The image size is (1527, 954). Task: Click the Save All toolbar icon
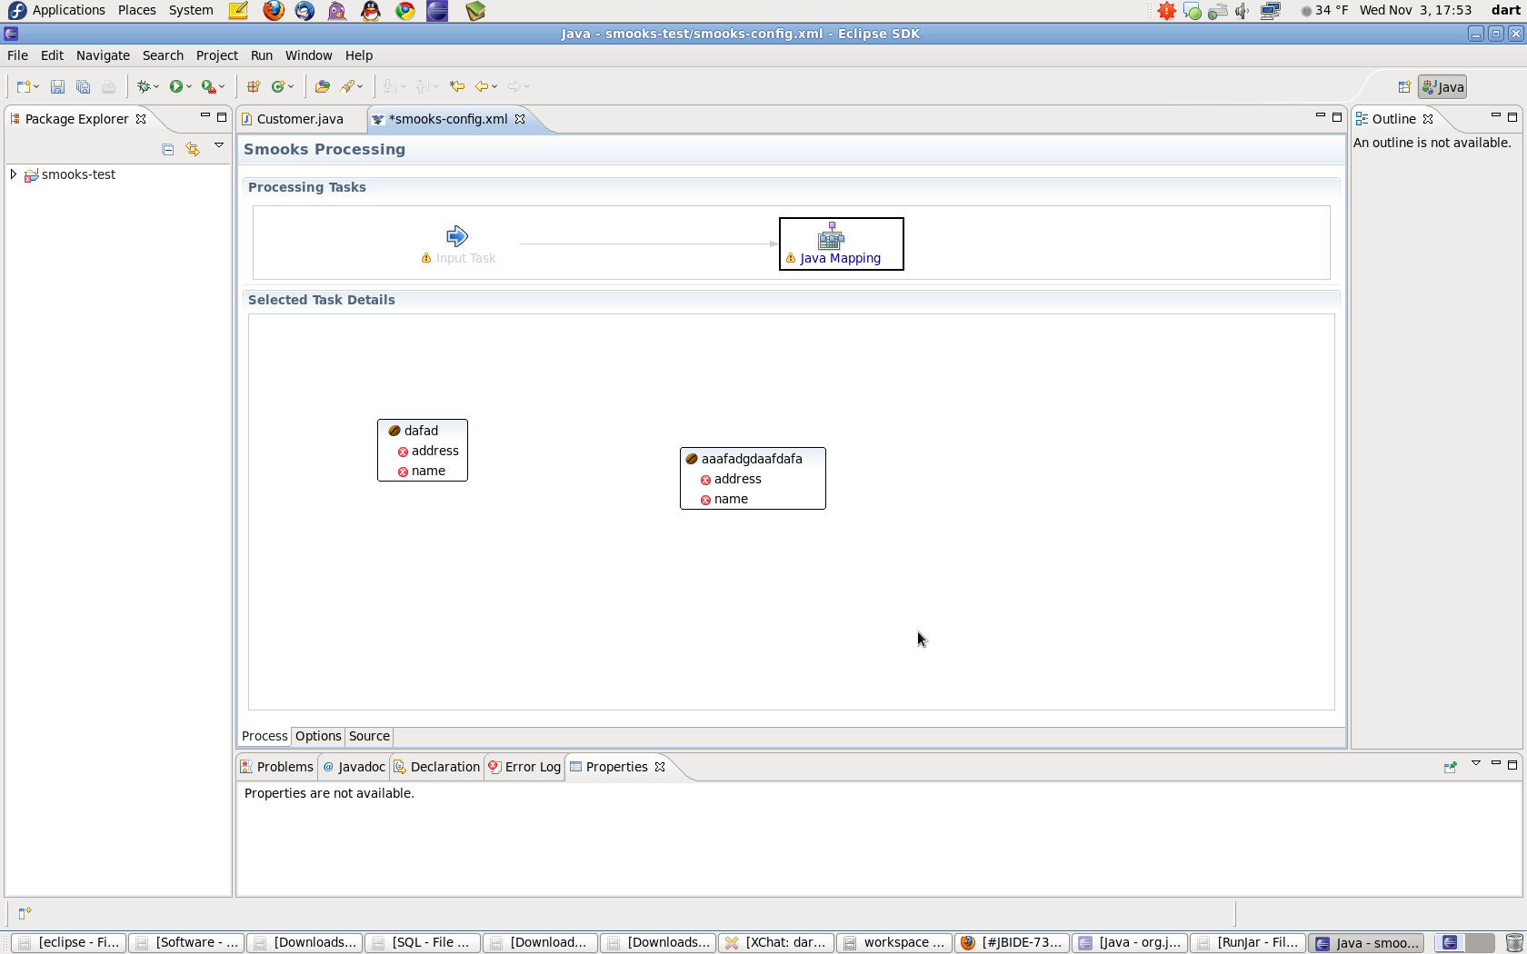point(83,87)
